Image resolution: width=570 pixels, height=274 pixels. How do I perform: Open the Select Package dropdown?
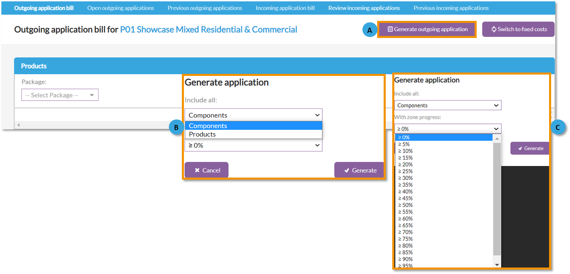(x=60, y=95)
